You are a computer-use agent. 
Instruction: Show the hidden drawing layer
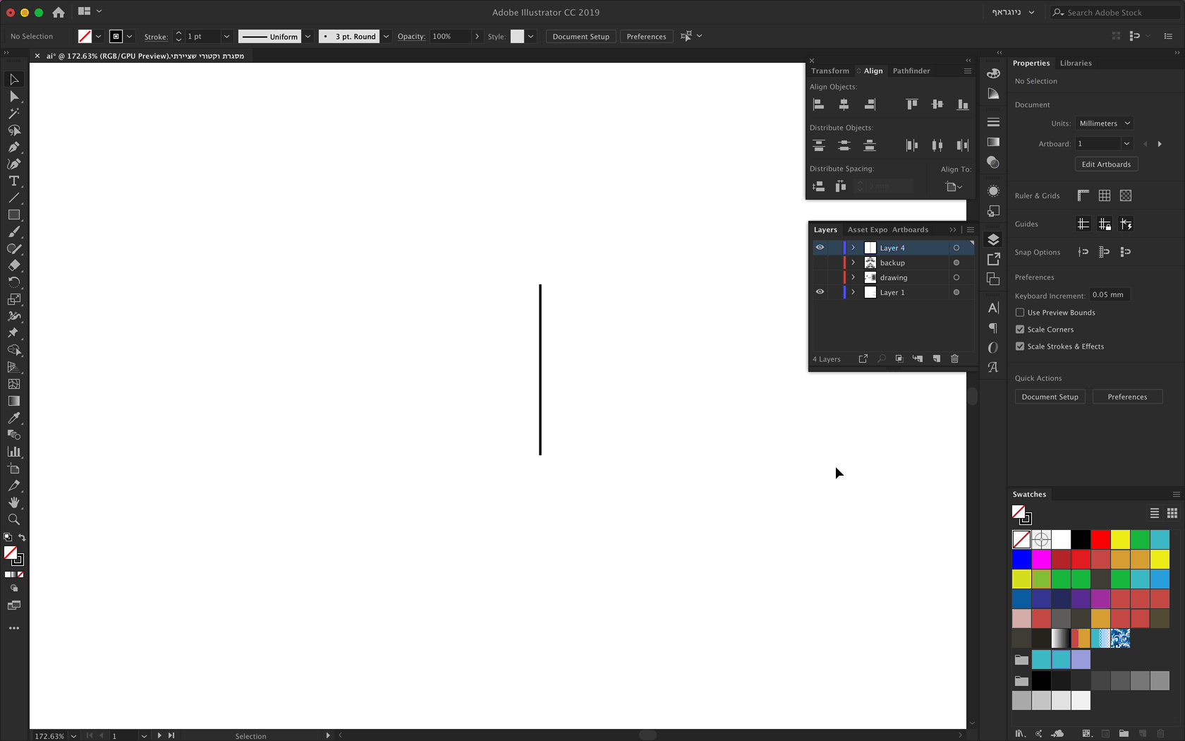point(820,277)
